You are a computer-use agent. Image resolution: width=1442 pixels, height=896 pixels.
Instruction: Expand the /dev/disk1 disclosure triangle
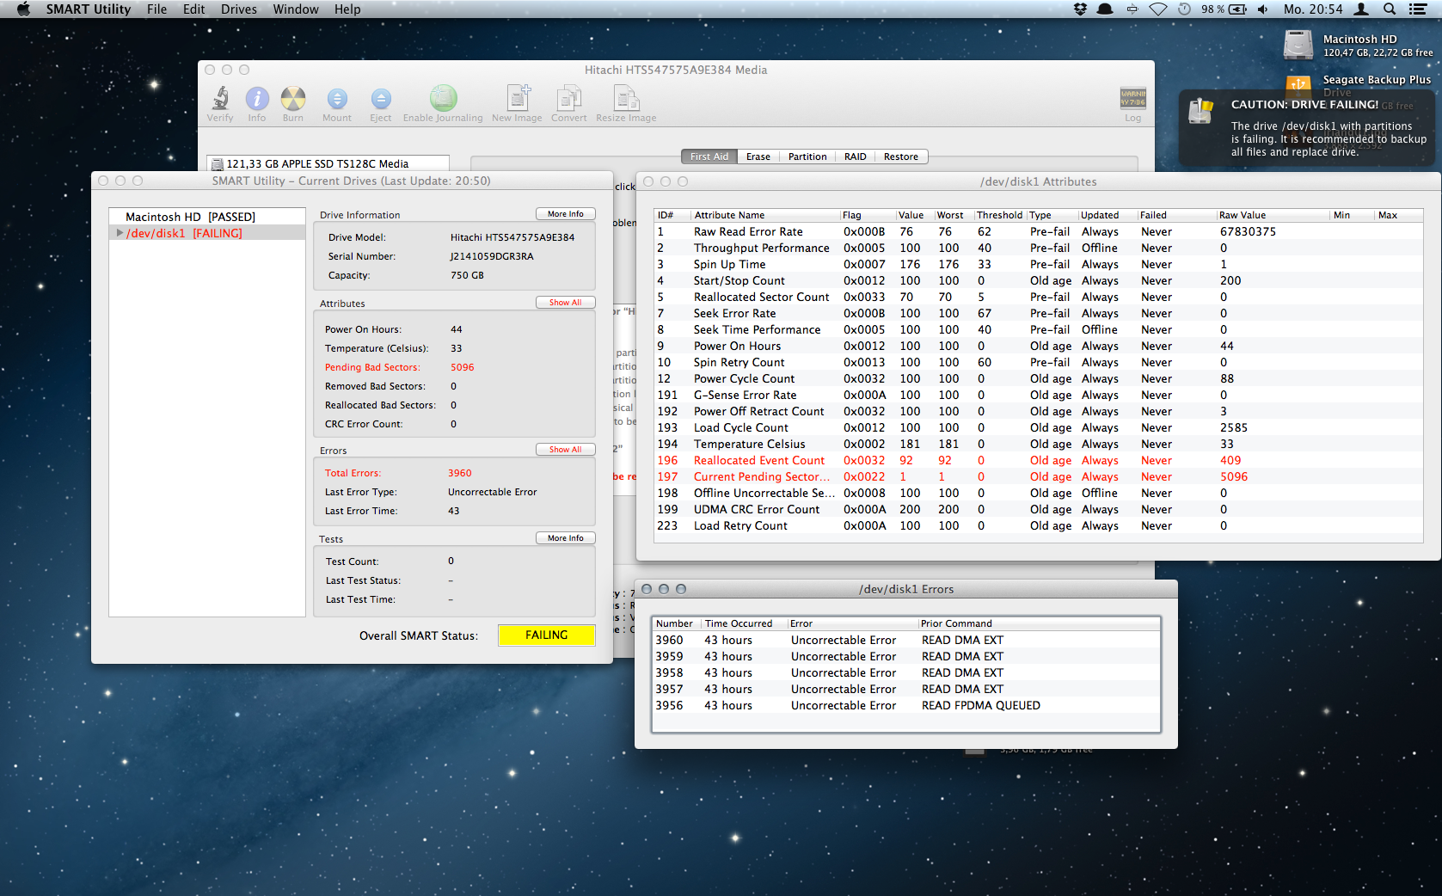click(120, 233)
